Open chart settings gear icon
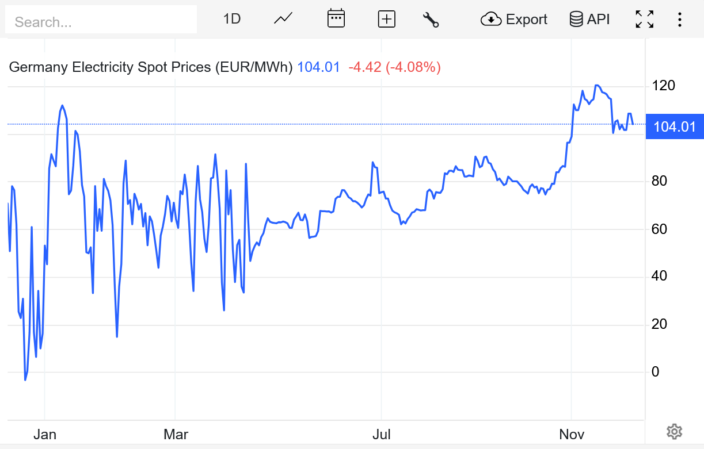Image resolution: width=704 pixels, height=449 pixels. [x=674, y=431]
